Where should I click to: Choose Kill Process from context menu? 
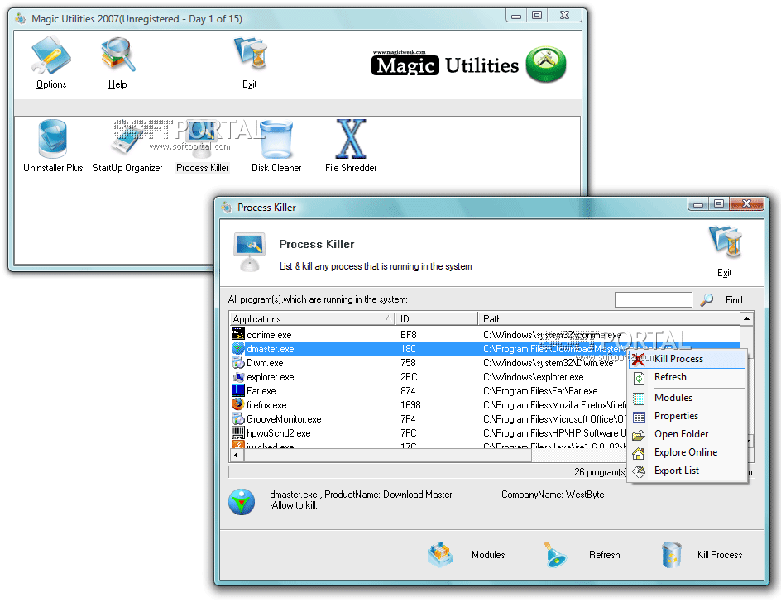coord(687,359)
